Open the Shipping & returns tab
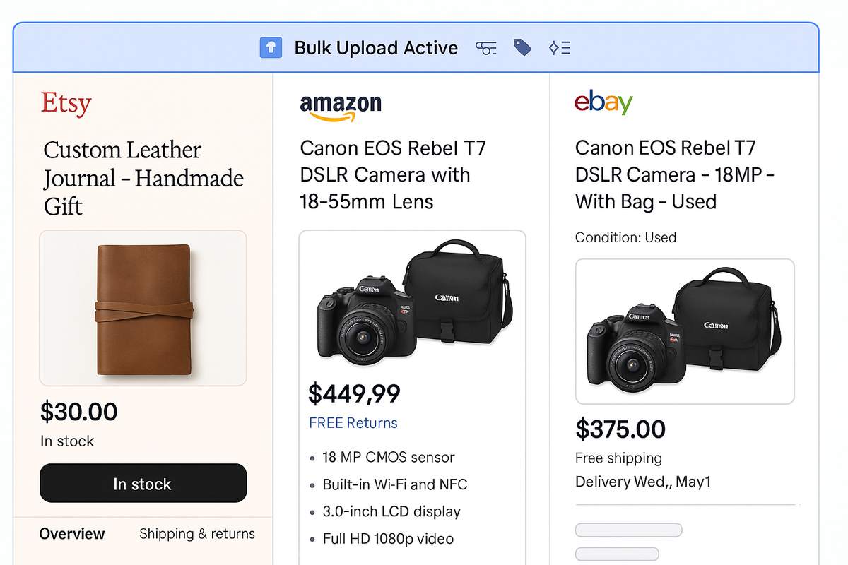 (196, 535)
